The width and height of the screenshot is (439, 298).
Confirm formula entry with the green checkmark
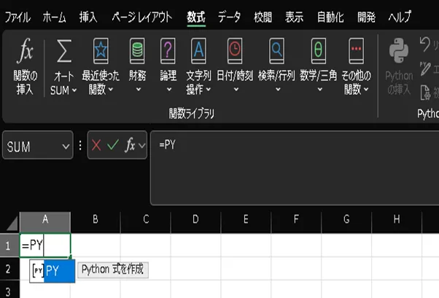113,146
